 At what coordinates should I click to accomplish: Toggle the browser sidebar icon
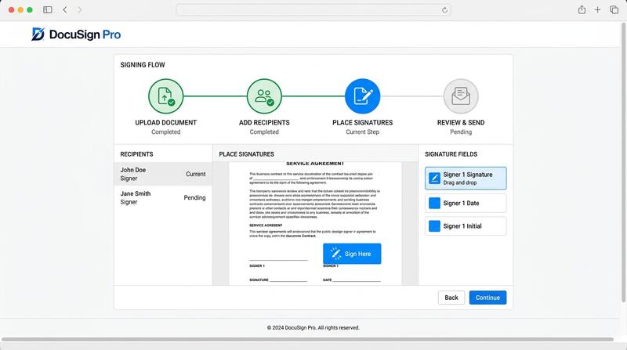tap(48, 9)
